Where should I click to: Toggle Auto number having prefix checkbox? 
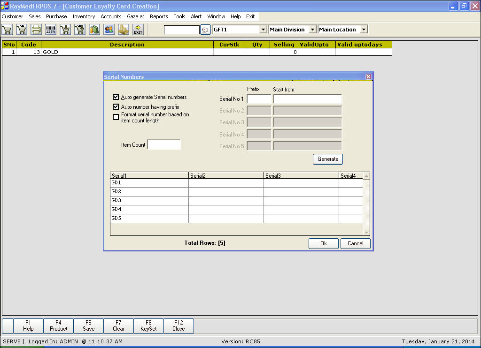(116, 107)
